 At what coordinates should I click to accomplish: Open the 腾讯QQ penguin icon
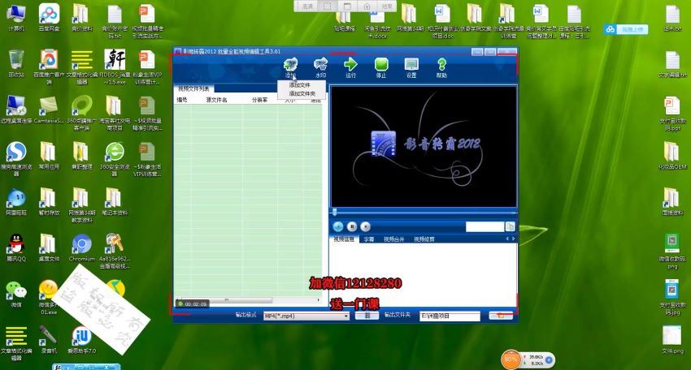pyautogui.click(x=16, y=247)
